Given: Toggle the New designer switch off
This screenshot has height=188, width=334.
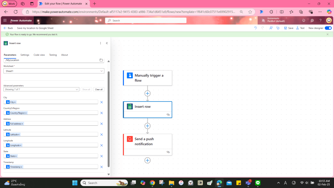Looking at the screenshot, I should point(328,28).
